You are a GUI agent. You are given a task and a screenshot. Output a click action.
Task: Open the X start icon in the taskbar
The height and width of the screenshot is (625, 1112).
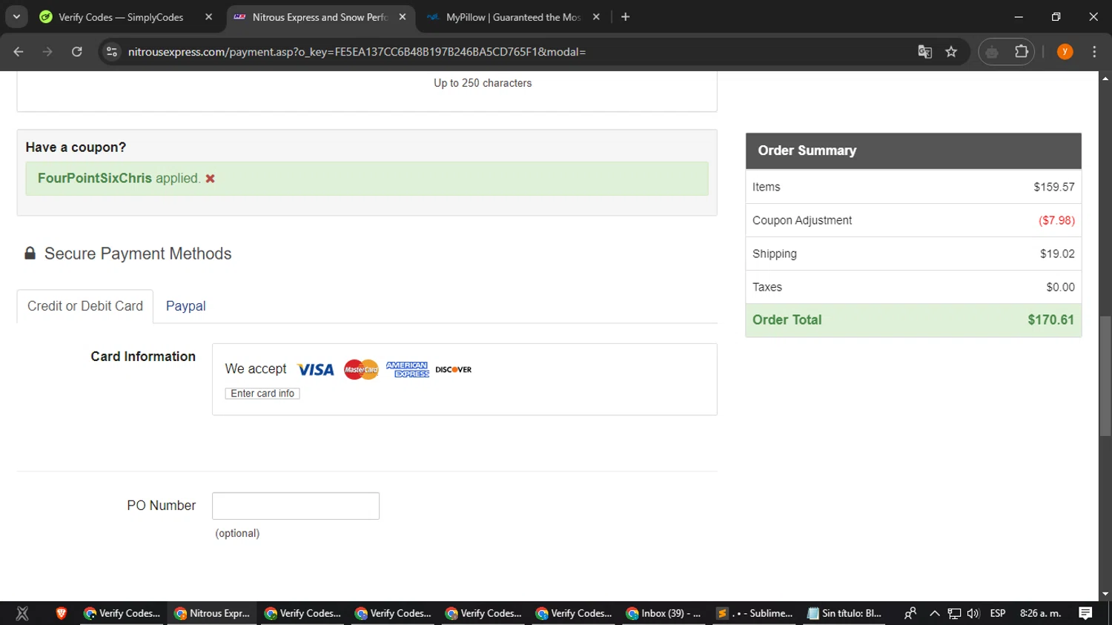point(22,613)
